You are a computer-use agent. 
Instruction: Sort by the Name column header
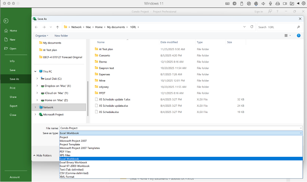101,42
